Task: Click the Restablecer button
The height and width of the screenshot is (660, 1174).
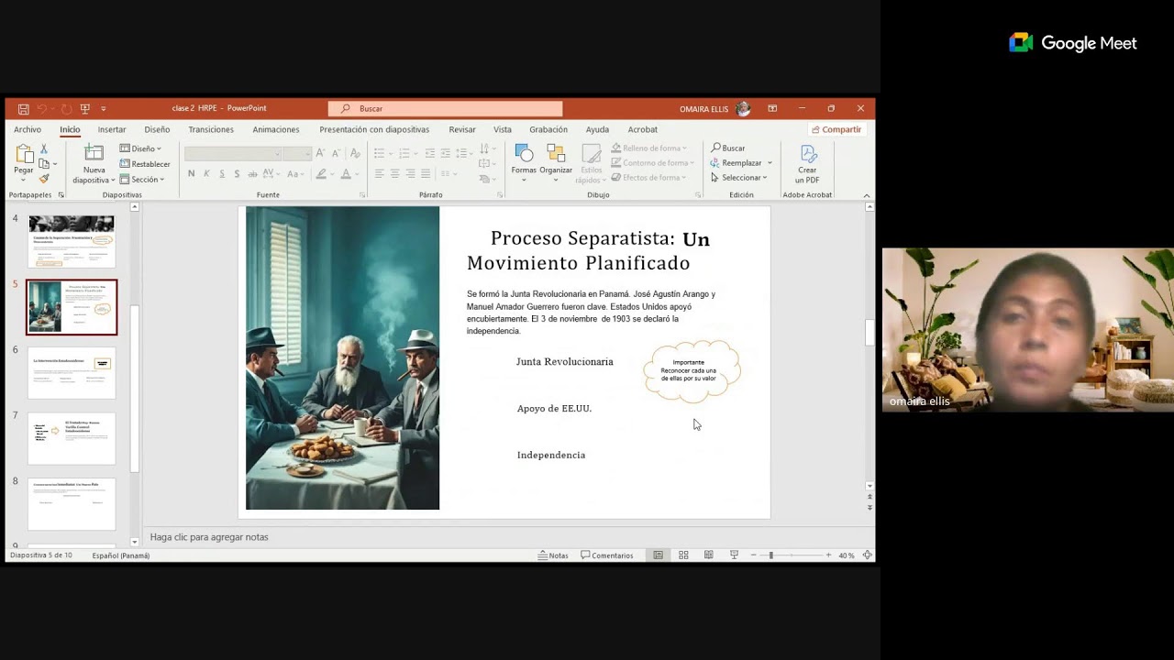Action: 145,164
